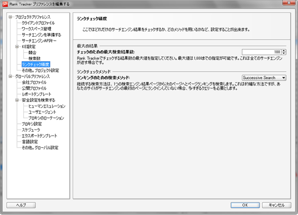
Task: Open サーチエンジンAPIキー settings
Action: 39,41
